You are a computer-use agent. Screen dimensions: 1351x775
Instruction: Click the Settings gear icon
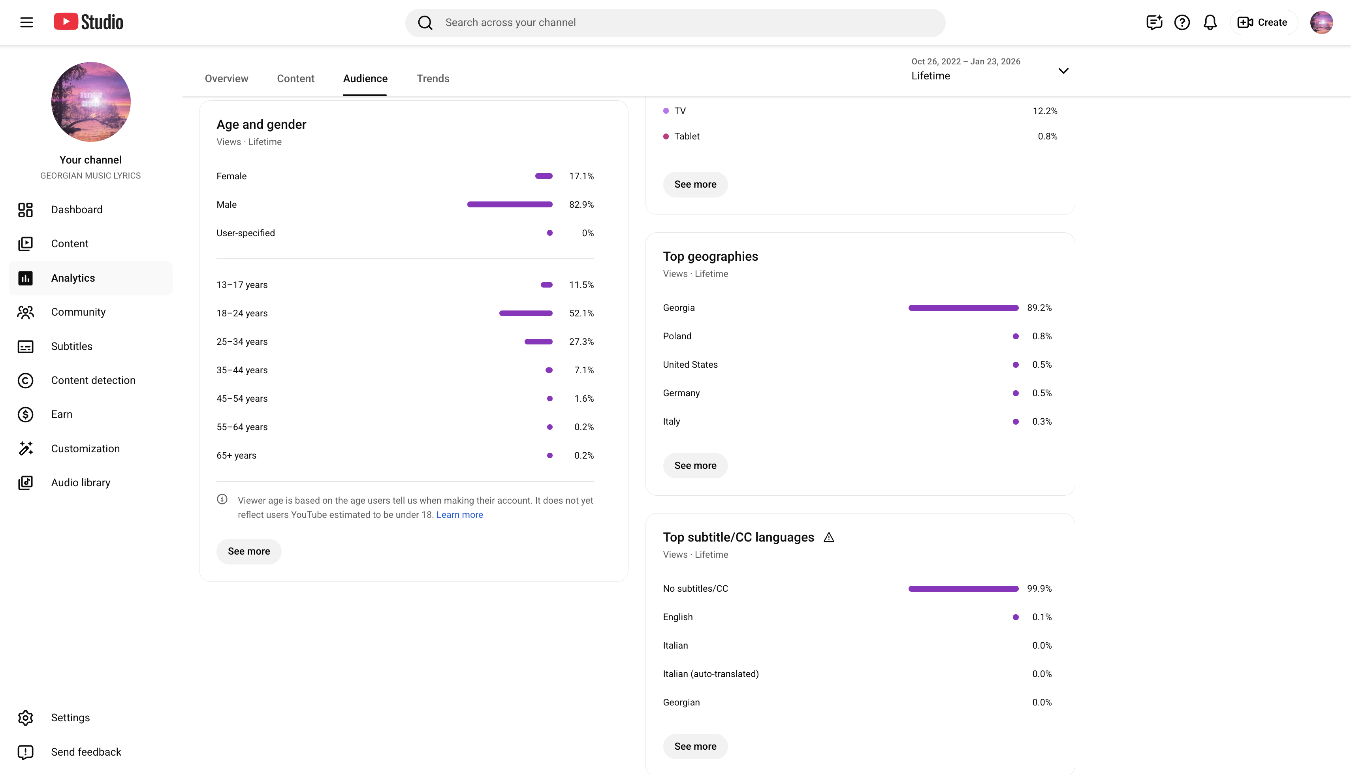(26, 718)
